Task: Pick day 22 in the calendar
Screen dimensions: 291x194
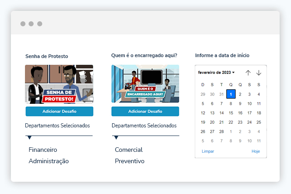Action: click(x=231, y=122)
